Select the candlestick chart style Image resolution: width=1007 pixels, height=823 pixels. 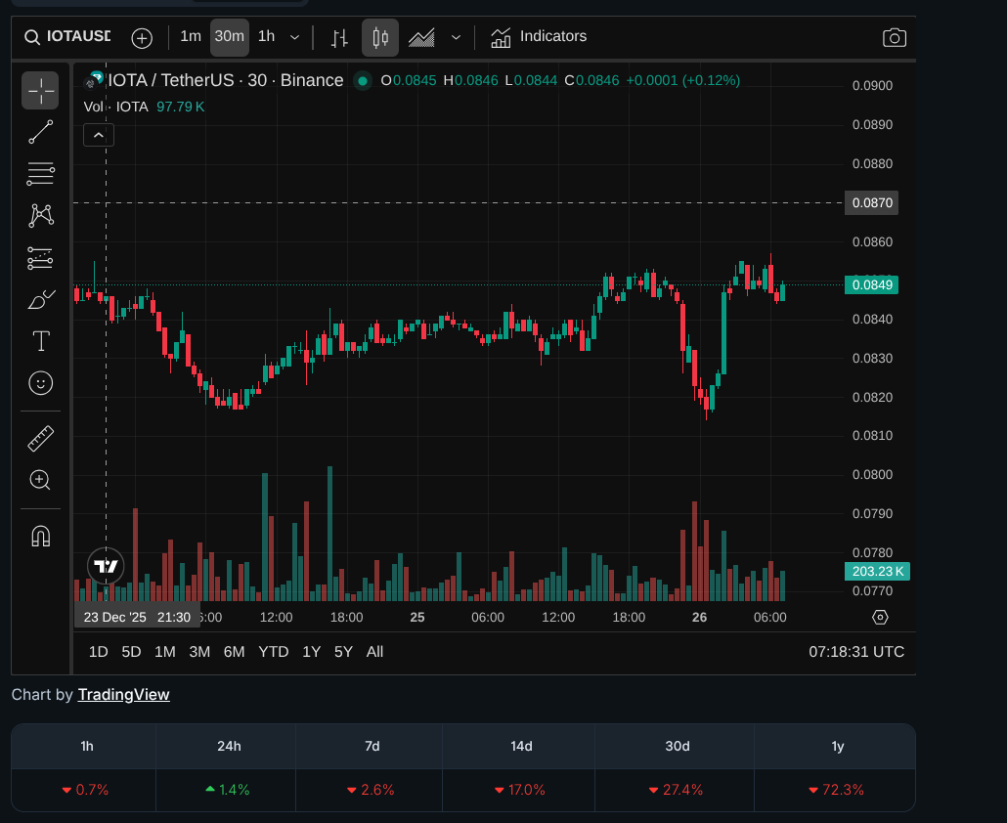[380, 38]
